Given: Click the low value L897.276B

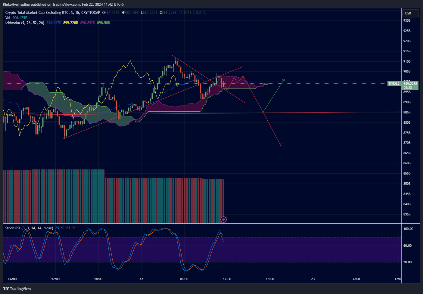Looking at the screenshot, I should [149, 13].
